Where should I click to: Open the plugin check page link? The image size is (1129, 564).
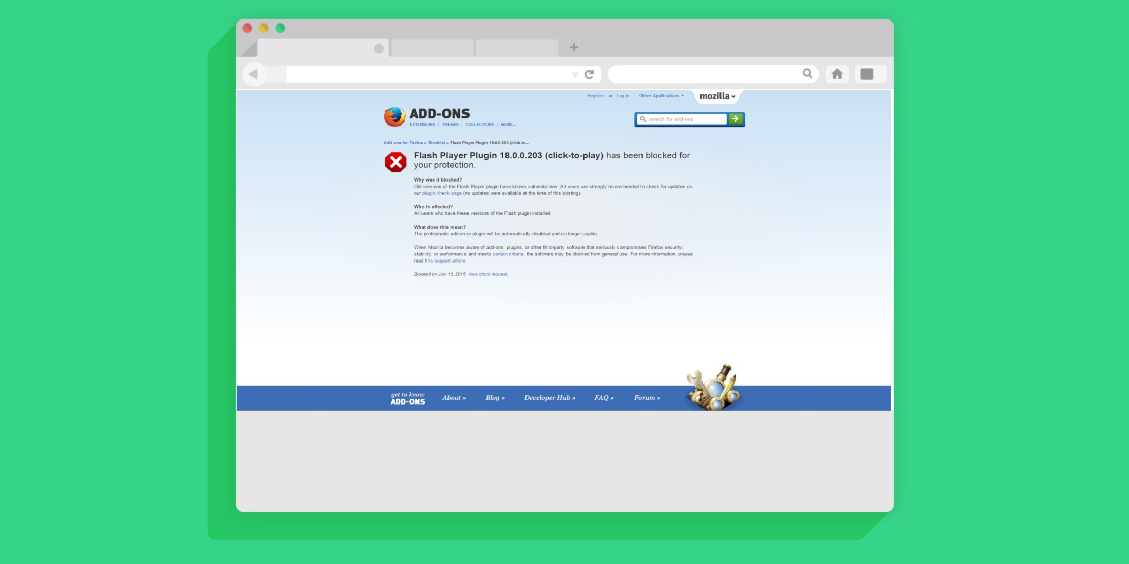point(442,193)
